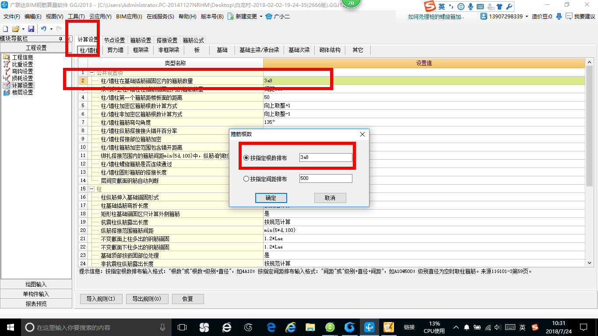Switch to the 基础主梁/承台梁 sub-tab
The width and height of the screenshot is (598, 336).
pos(259,50)
